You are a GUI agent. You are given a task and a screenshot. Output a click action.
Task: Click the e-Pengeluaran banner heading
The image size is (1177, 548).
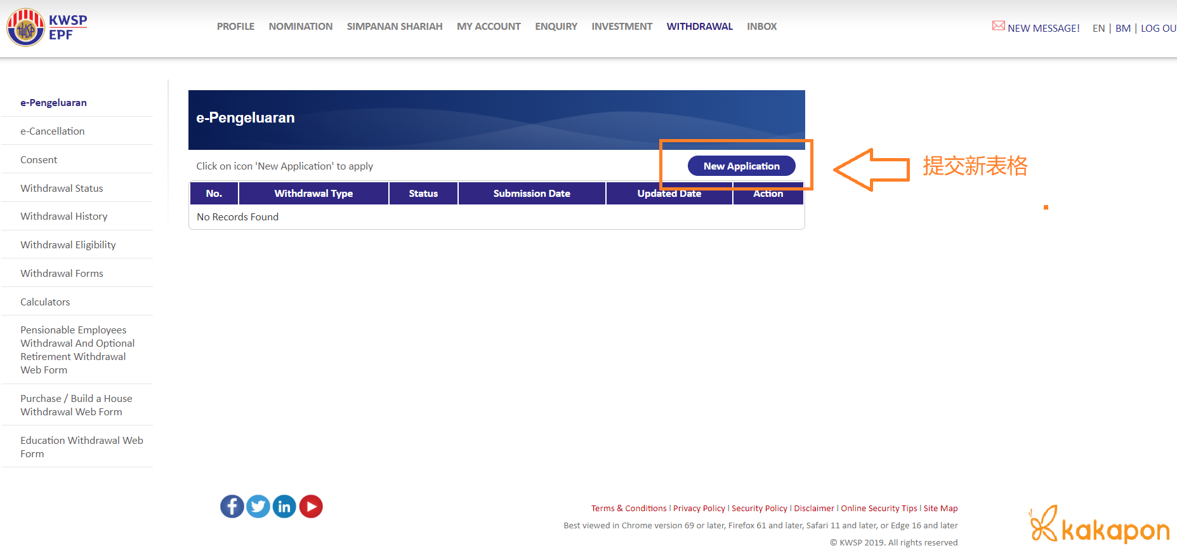coord(246,118)
